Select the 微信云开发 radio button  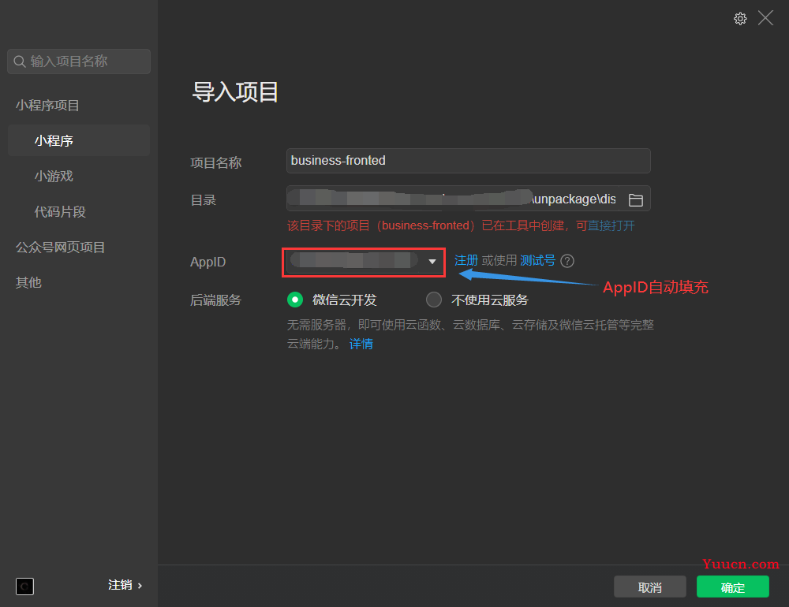click(295, 300)
